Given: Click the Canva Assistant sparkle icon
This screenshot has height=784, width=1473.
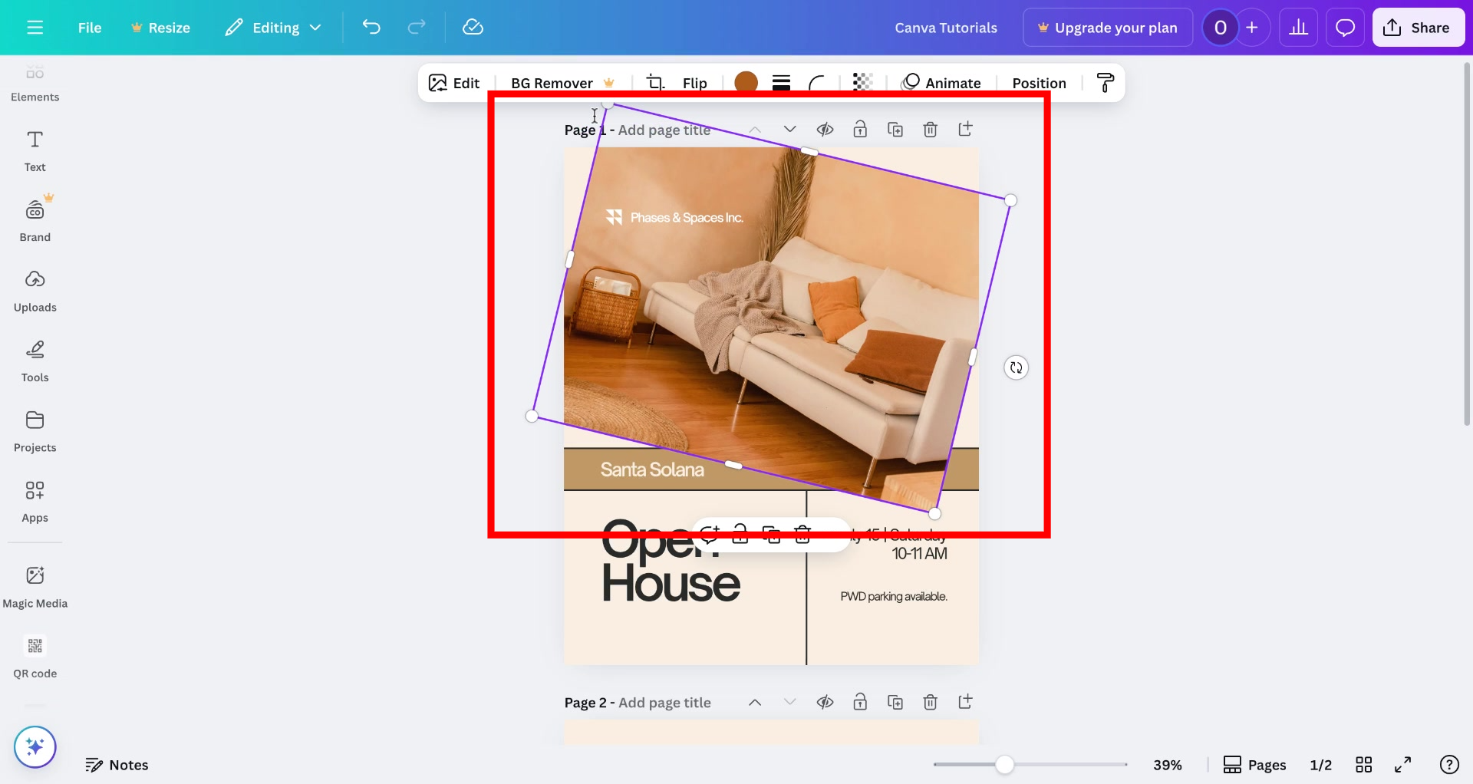Looking at the screenshot, I should (35, 746).
